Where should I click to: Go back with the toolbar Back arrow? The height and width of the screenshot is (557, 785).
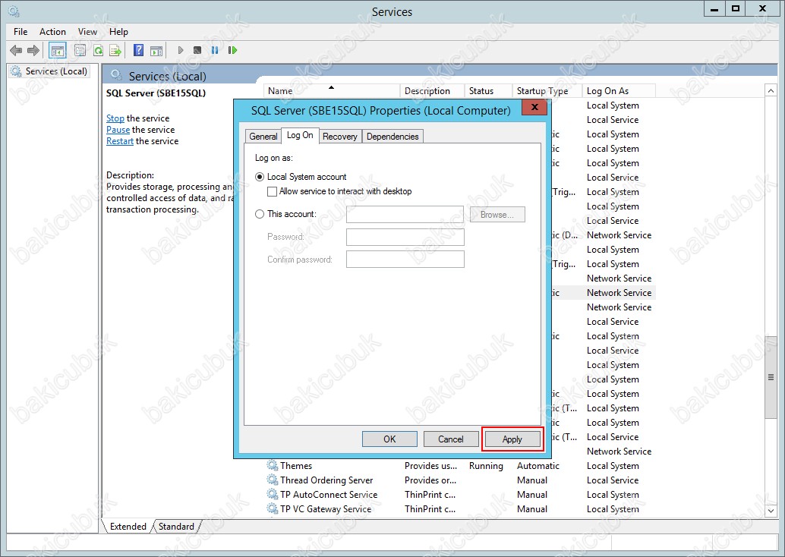coord(16,50)
